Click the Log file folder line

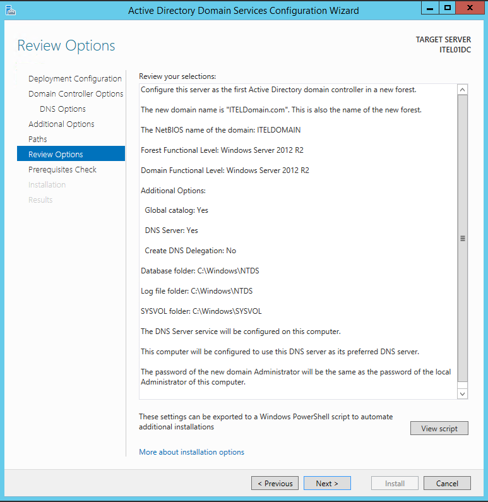[x=196, y=291]
